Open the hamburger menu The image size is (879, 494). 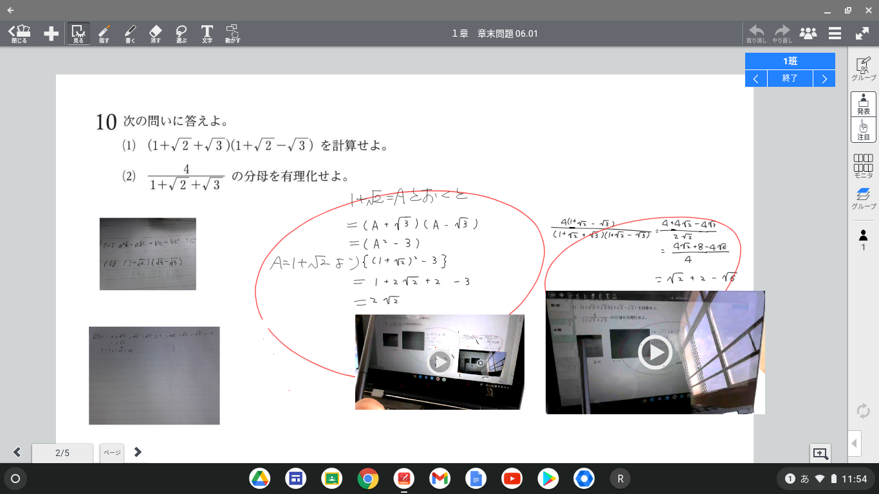[x=835, y=33]
